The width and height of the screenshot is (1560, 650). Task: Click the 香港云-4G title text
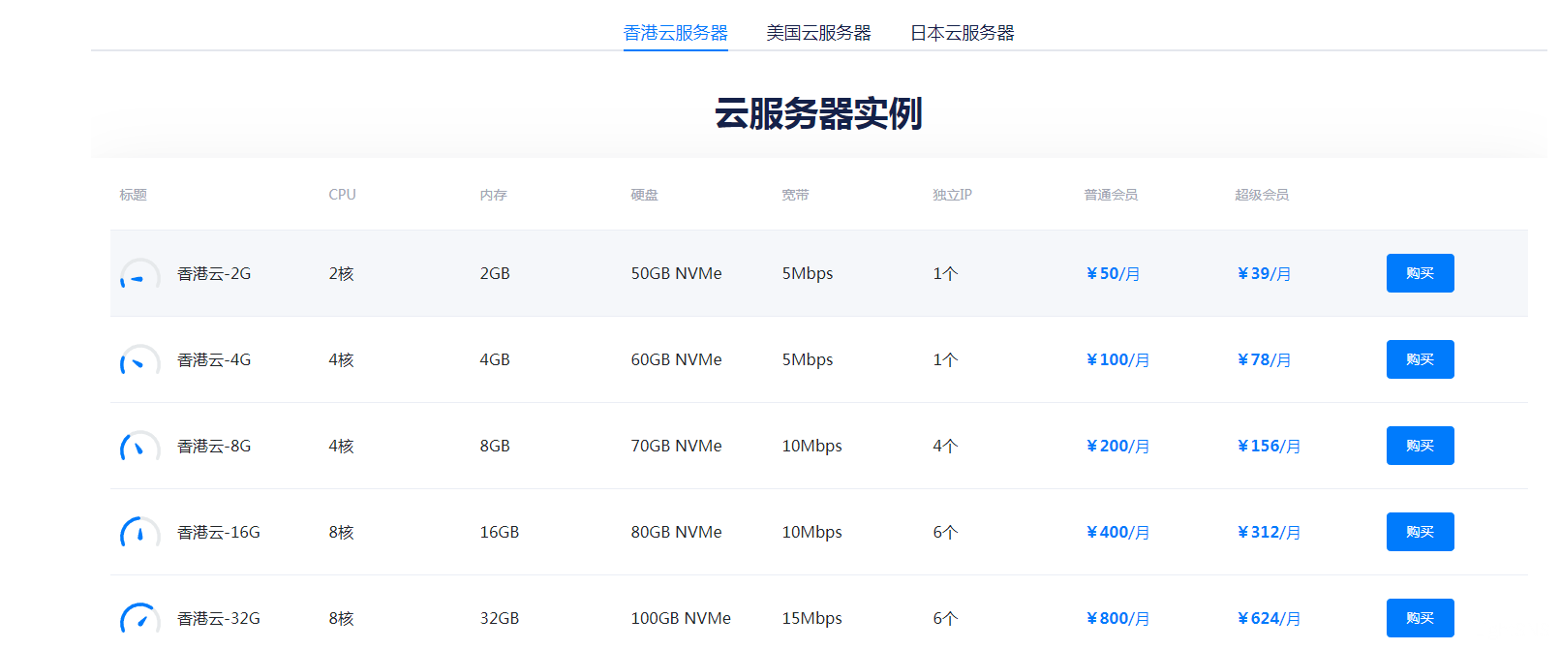tap(214, 360)
